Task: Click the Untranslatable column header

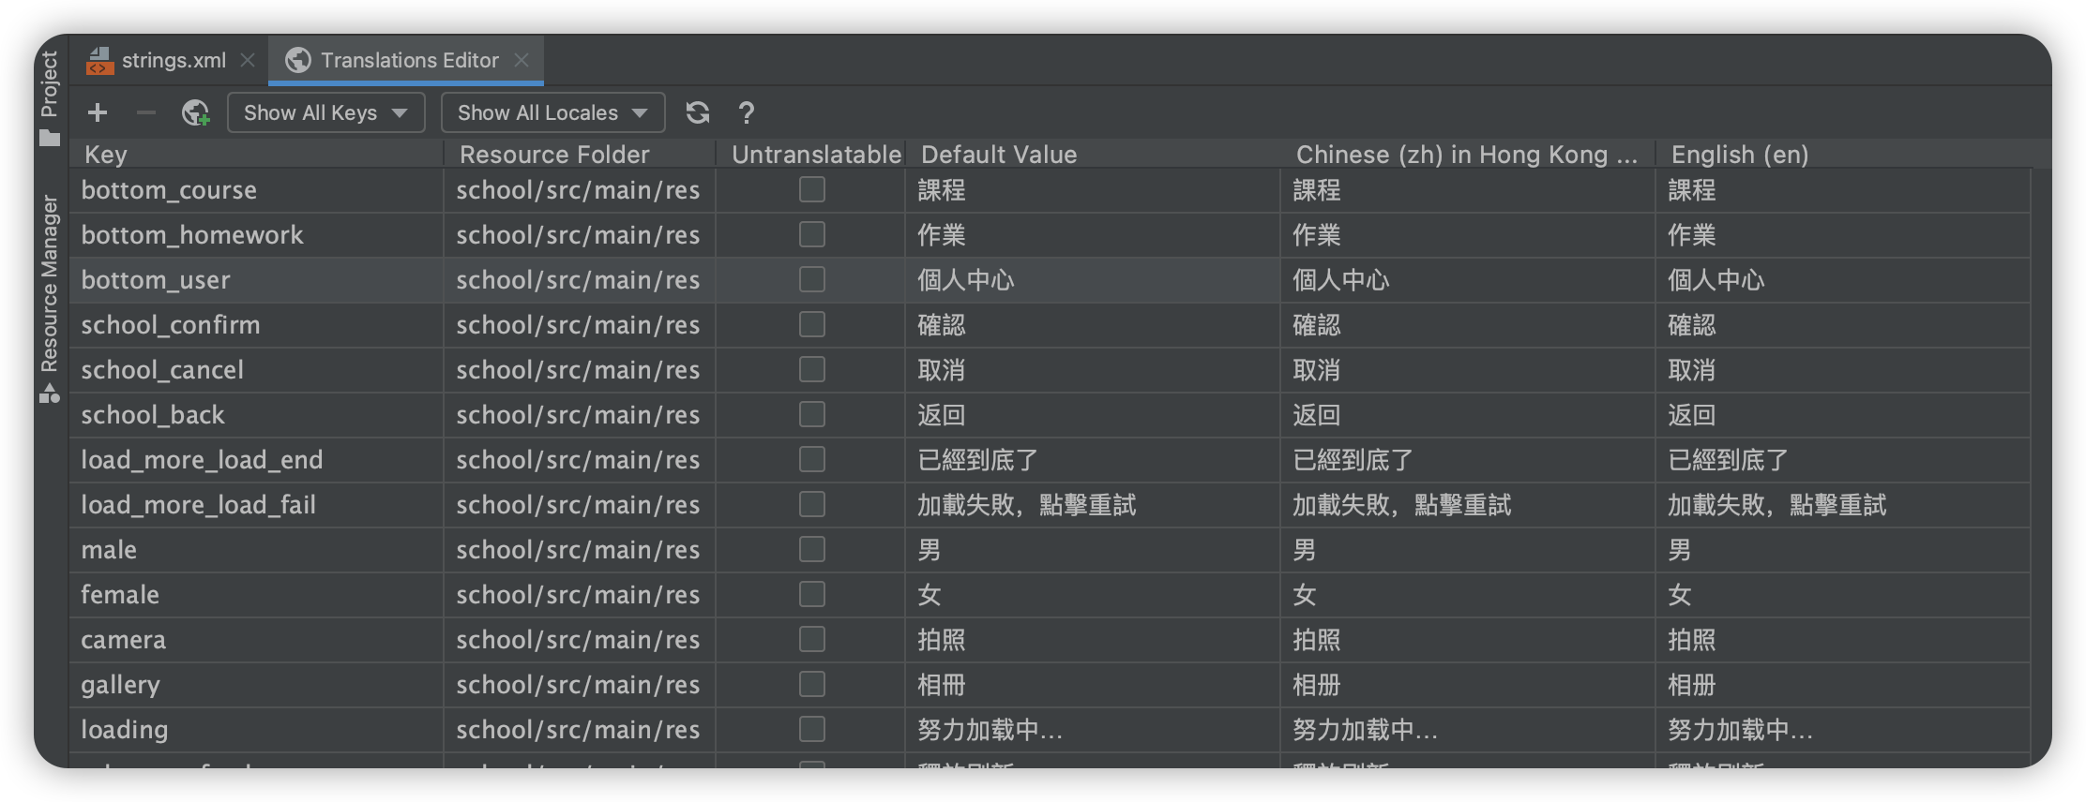Action: tap(811, 155)
